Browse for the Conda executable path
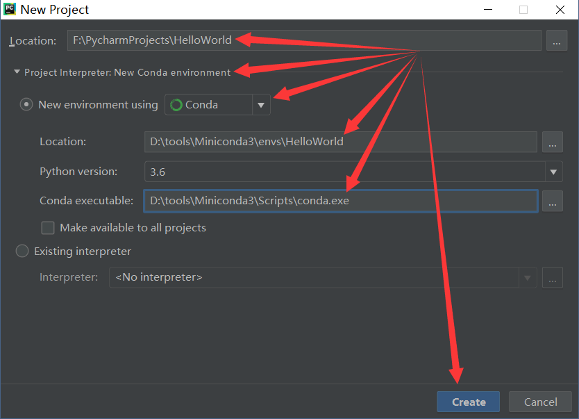Screen dimensions: 579x419 click(x=553, y=201)
